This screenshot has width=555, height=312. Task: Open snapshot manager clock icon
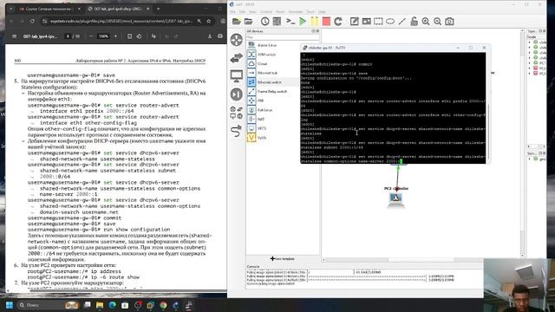264,22
